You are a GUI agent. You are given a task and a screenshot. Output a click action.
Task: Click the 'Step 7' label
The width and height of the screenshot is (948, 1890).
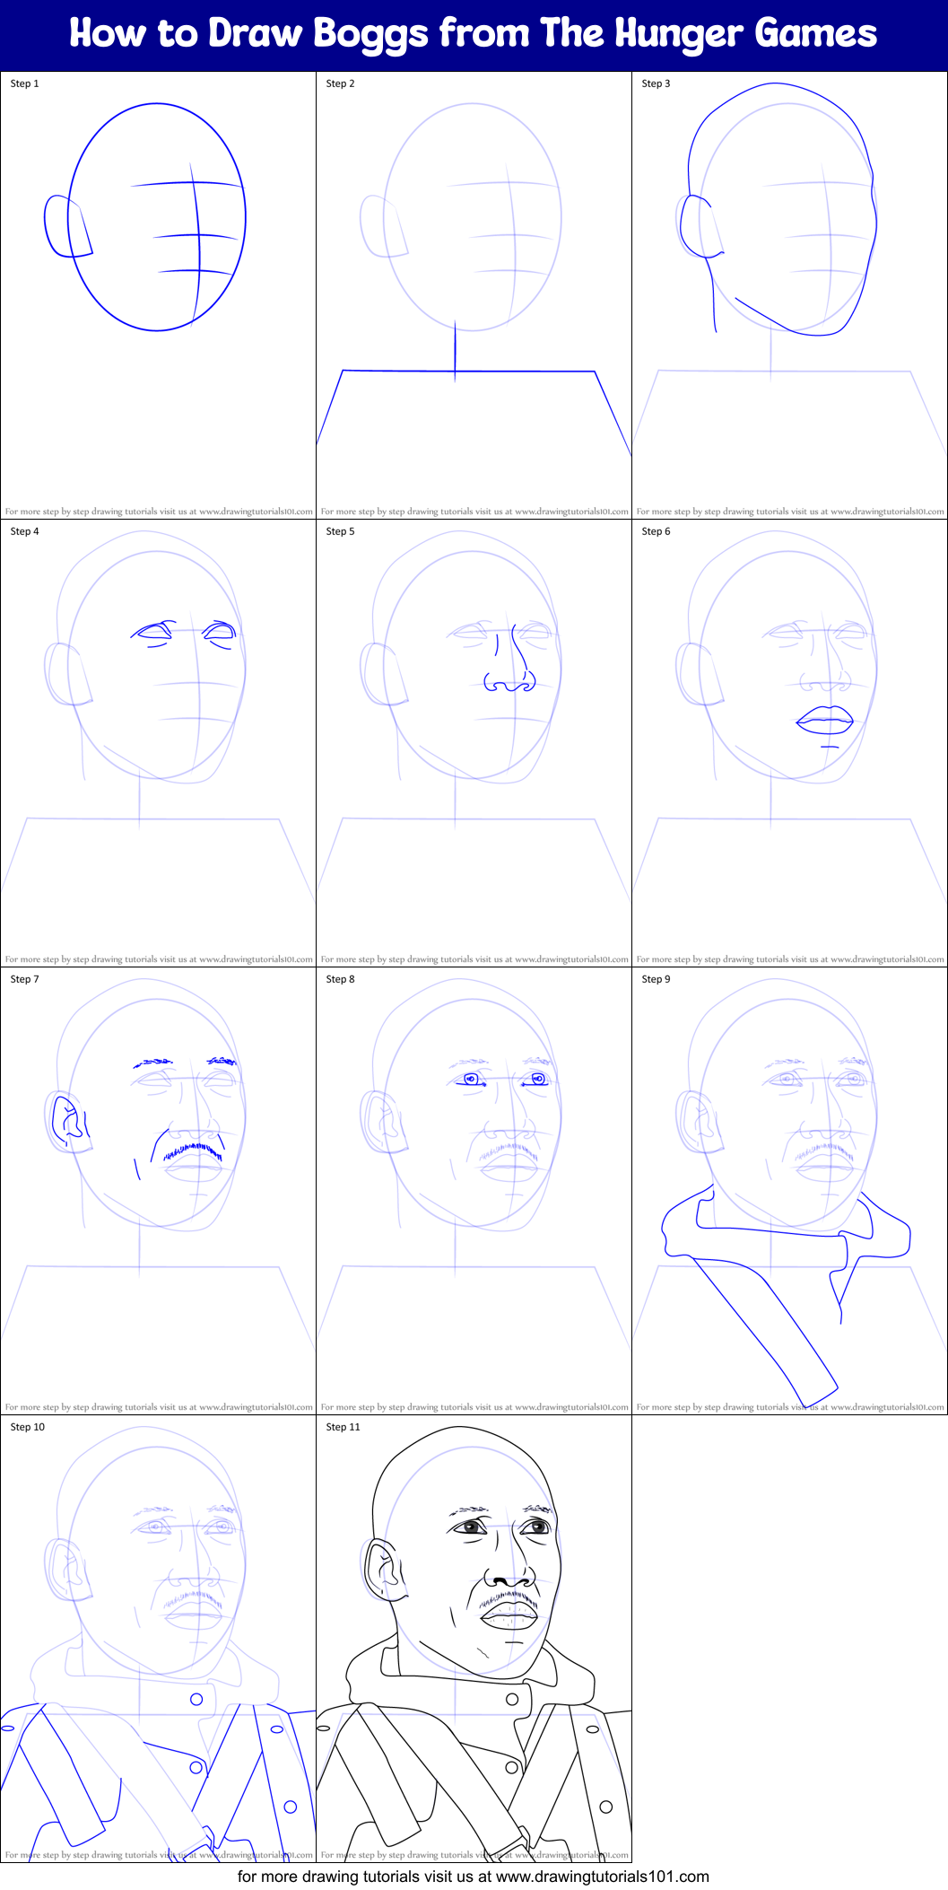[x=25, y=979]
